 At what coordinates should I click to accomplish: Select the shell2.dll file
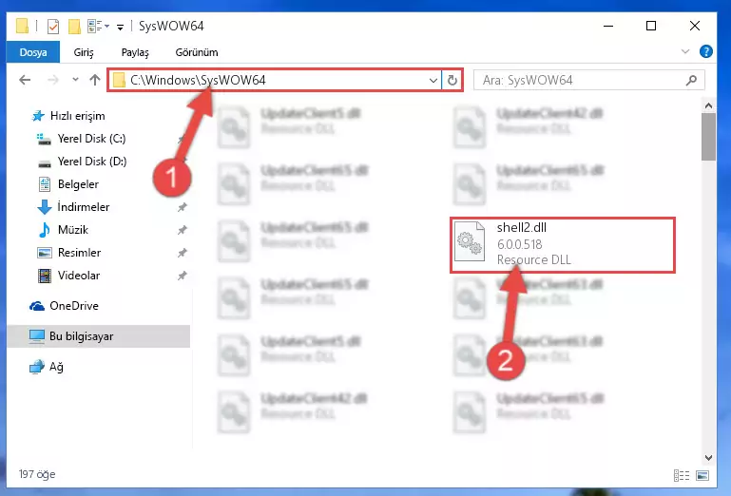pyautogui.click(x=562, y=245)
